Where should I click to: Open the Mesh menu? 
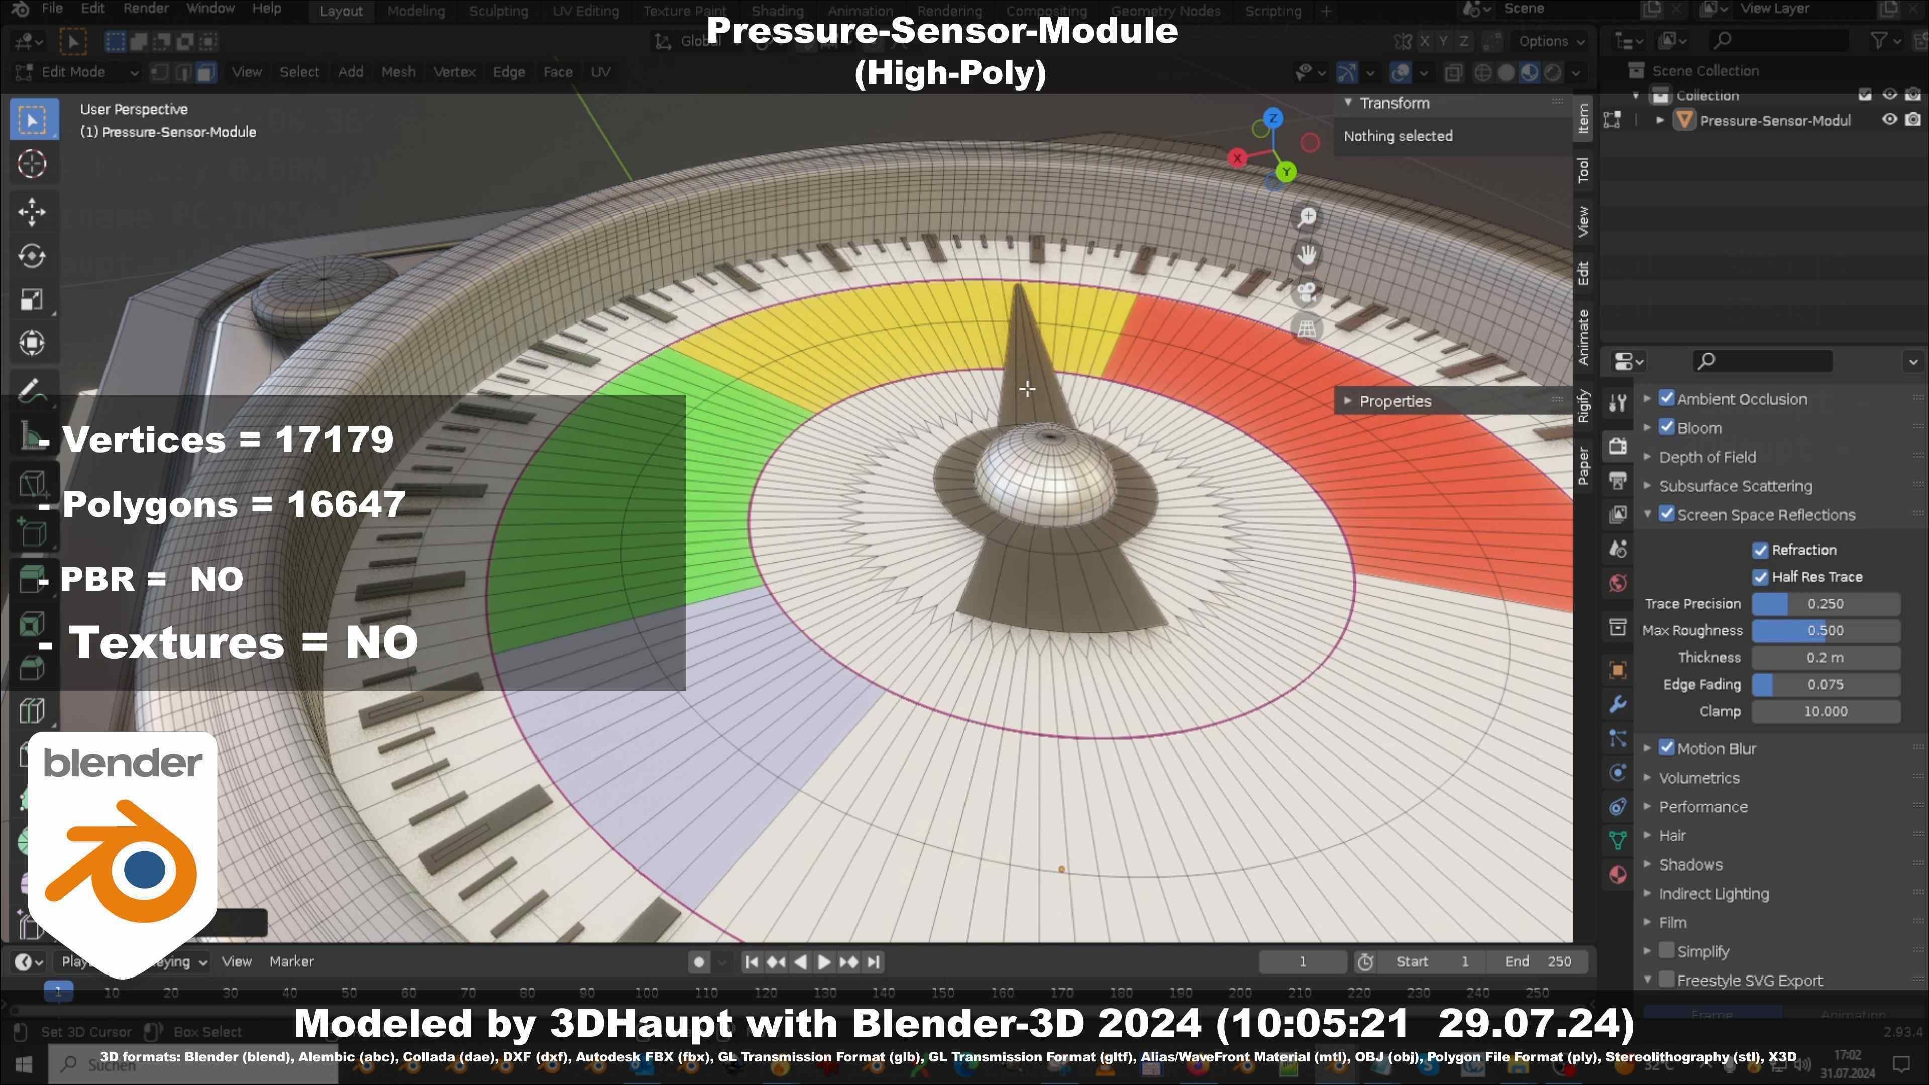(398, 72)
